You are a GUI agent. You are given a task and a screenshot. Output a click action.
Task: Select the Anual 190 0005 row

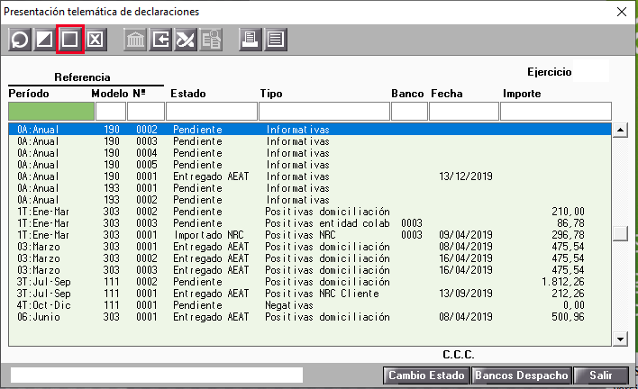310,165
